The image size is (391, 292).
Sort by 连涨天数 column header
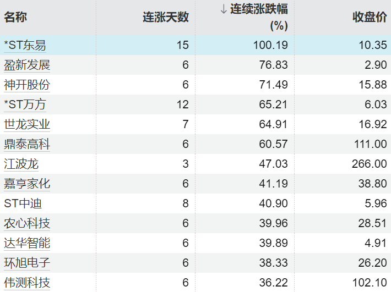(165, 17)
